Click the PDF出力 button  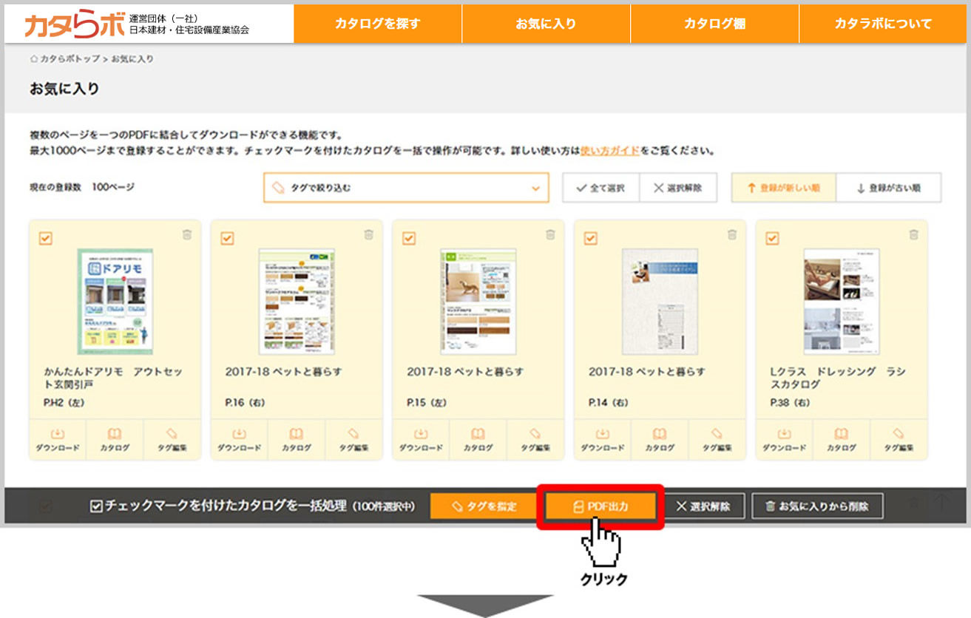pos(600,506)
